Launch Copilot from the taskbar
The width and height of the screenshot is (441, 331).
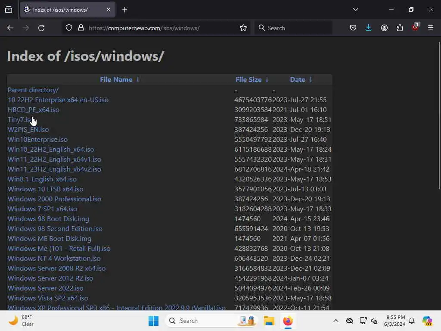click(x=427, y=321)
